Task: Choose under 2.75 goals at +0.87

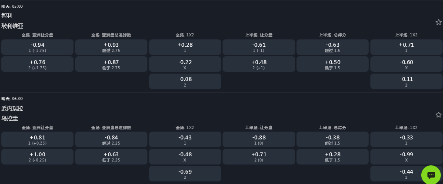Action: [x=111, y=64]
